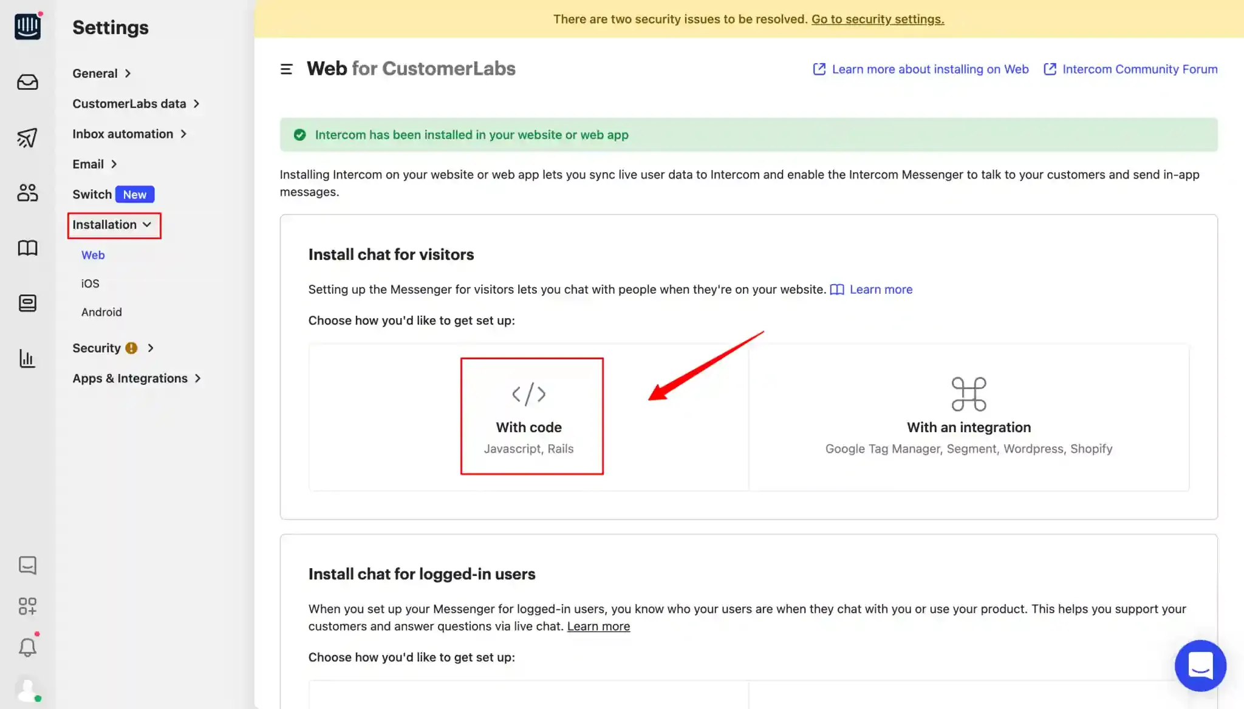Click external-link icon before Learn more about installing
Image resolution: width=1244 pixels, height=709 pixels.
coord(819,69)
